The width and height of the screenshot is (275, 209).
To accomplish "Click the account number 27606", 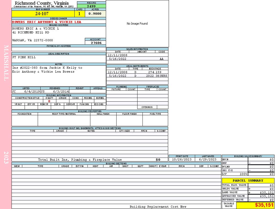I will [x=96, y=43].
